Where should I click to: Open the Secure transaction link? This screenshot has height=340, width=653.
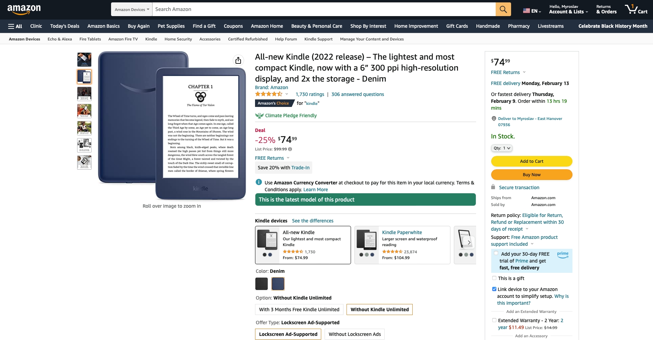pyautogui.click(x=519, y=187)
